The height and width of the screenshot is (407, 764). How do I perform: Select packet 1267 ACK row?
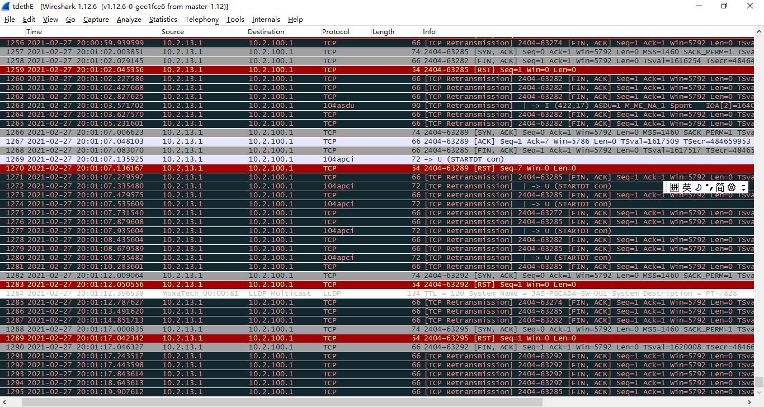377,141
